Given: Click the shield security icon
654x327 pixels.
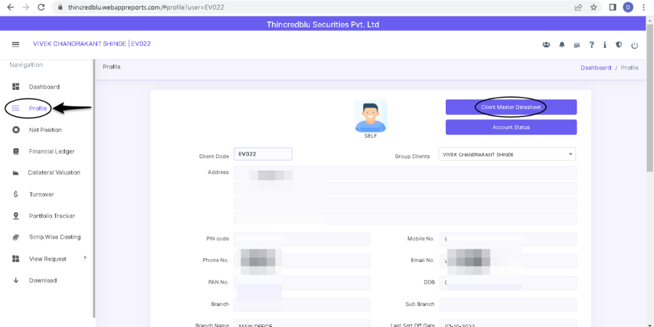Looking at the screenshot, I should click(x=619, y=45).
